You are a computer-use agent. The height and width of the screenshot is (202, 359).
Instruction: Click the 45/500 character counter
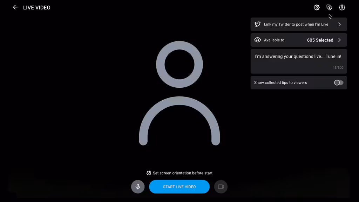tap(338, 68)
